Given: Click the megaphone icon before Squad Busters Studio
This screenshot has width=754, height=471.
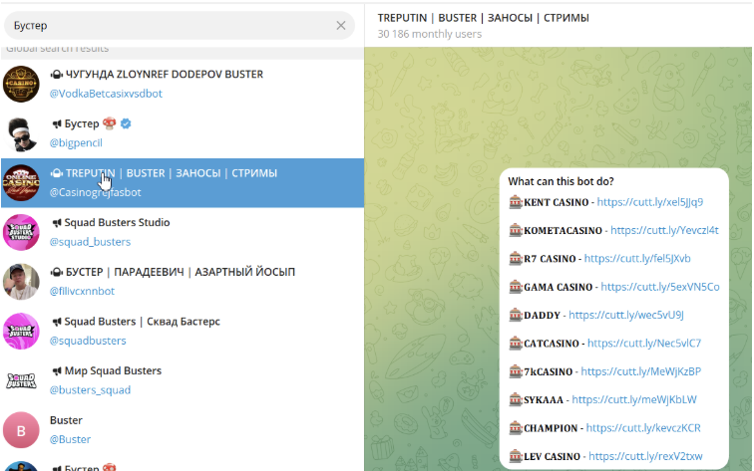Looking at the screenshot, I should [x=56, y=223].
